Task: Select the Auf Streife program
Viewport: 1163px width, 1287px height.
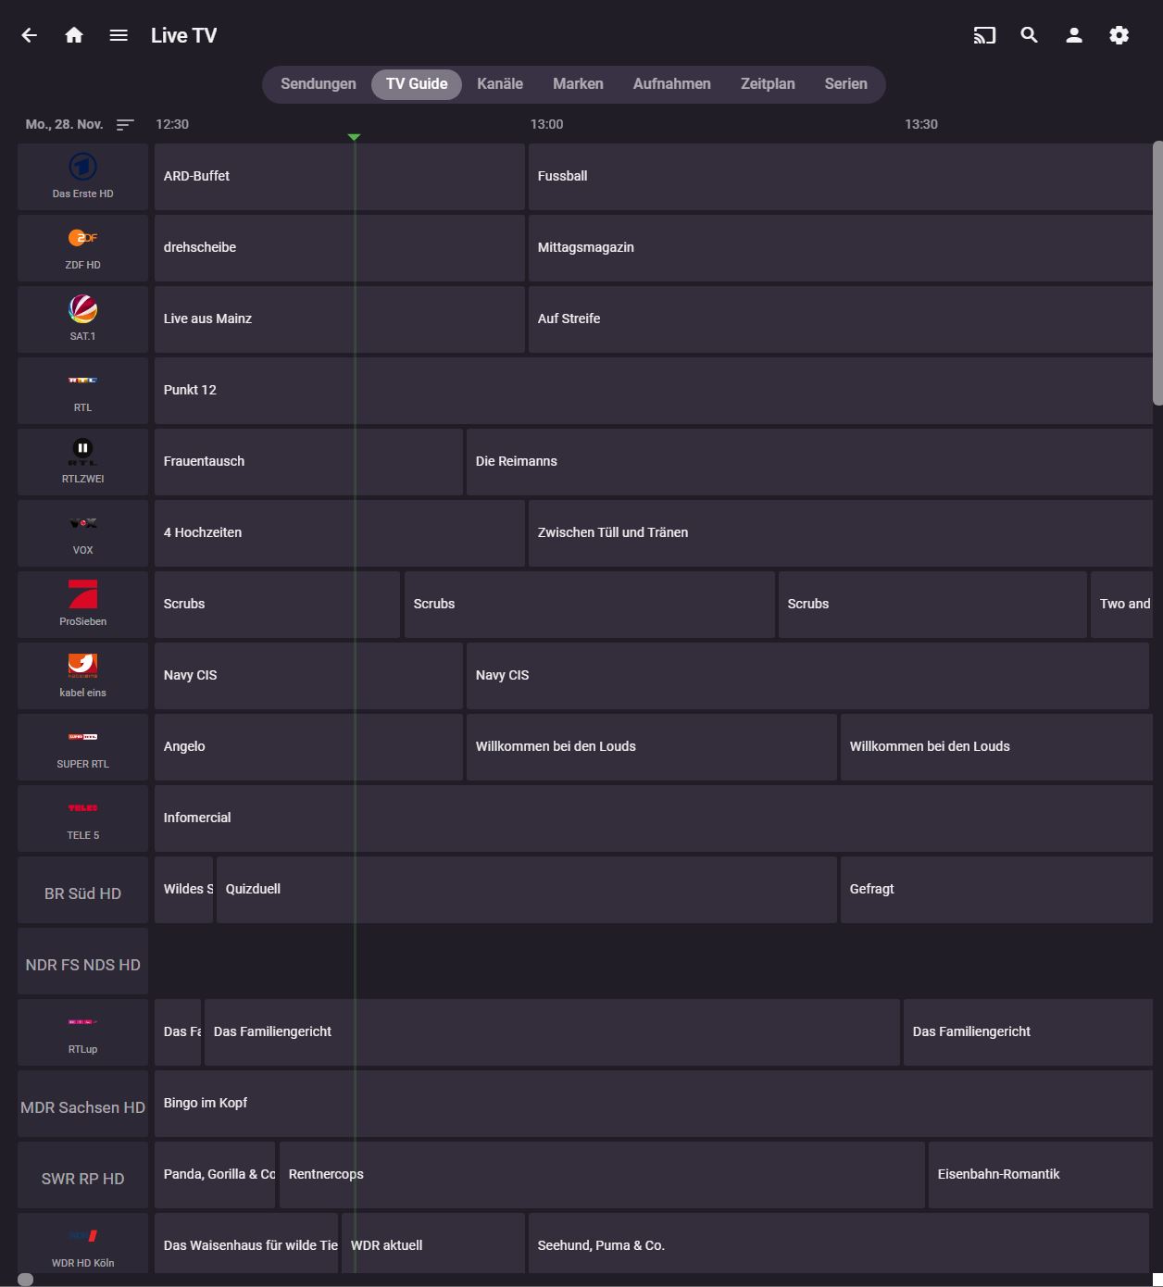Action: tap(841, 319)
